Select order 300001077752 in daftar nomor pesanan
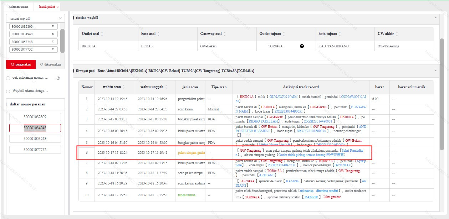 click(35, 150)
